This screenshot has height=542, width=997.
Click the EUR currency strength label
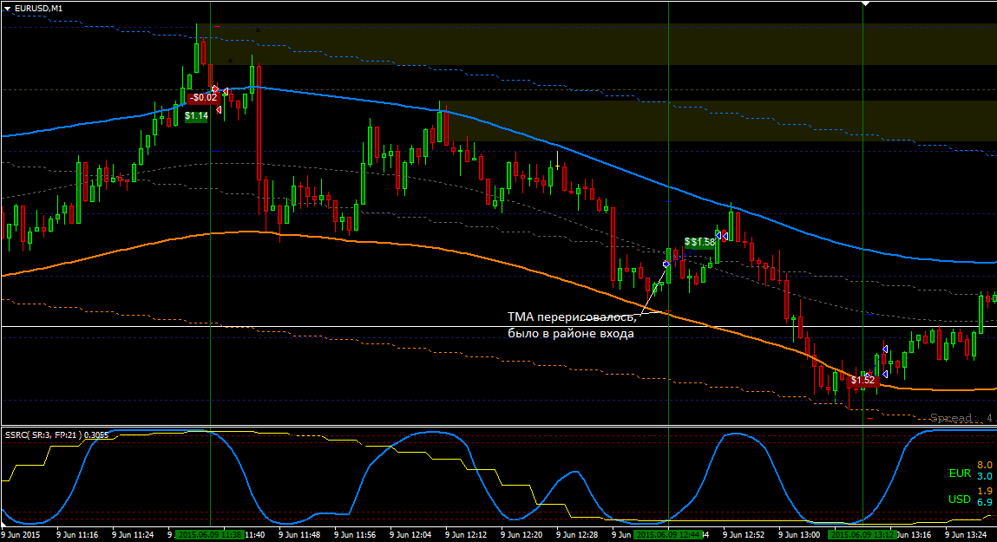pos(960,473)
